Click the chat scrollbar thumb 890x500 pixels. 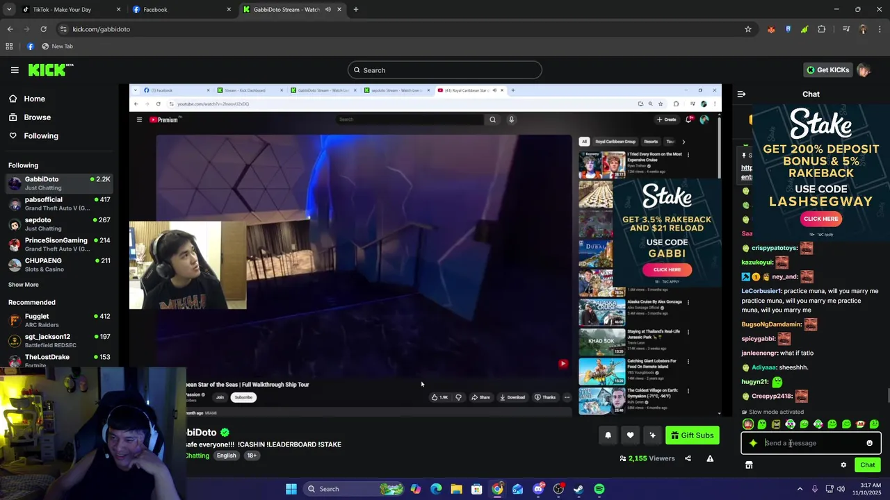pyautogui.click(x=888, y=395)
